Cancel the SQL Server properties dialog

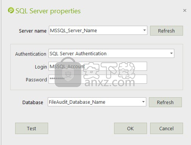pos(166,128)
